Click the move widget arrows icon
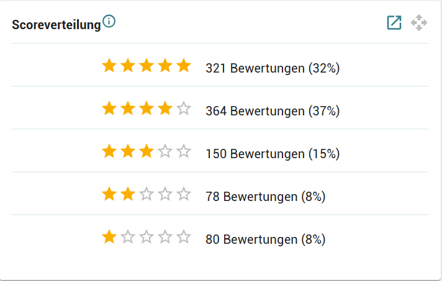 (x=419, y=23)
